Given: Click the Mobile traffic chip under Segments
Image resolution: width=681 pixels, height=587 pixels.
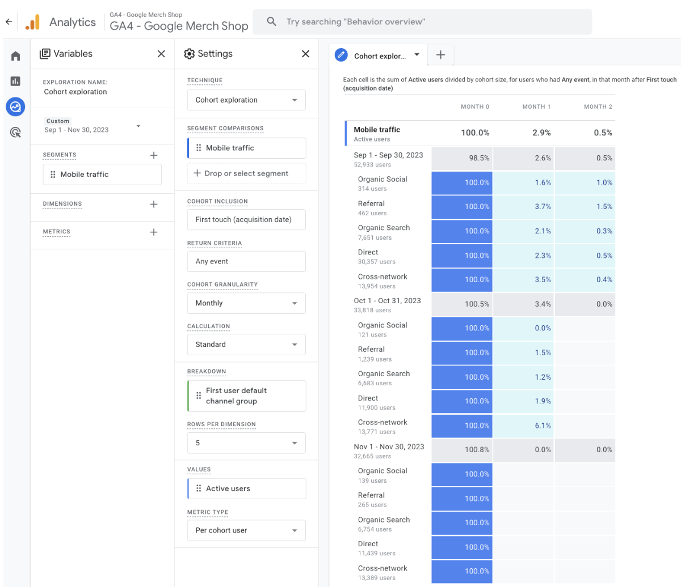Looking at the screenshot, I should 102,175.
